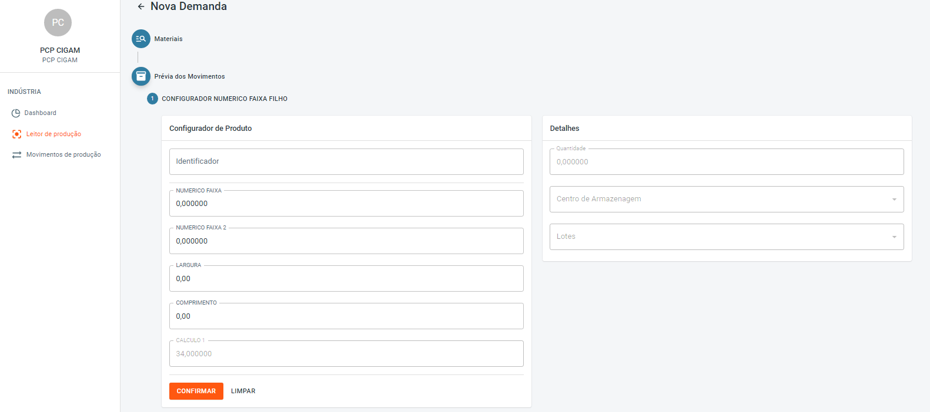Focus the Identificador input field
The height and width of the screenshot is (412, 930).
(x=346, y=161)
